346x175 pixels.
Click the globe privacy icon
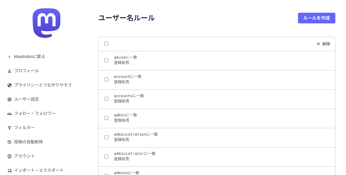(9, 85)
